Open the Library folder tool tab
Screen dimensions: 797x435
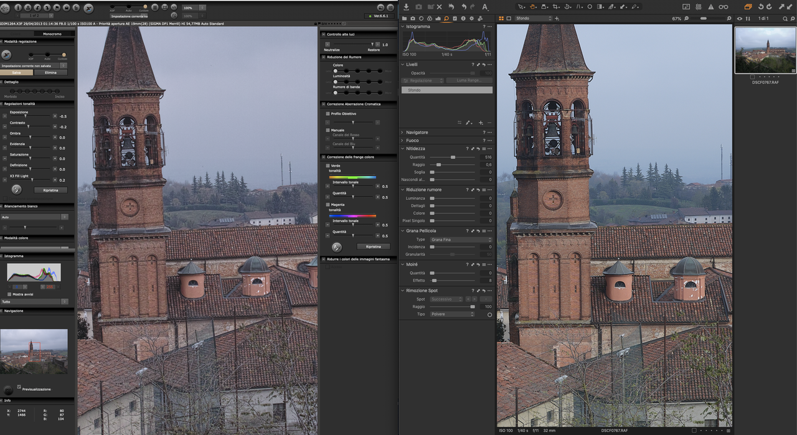pos(404,19)
